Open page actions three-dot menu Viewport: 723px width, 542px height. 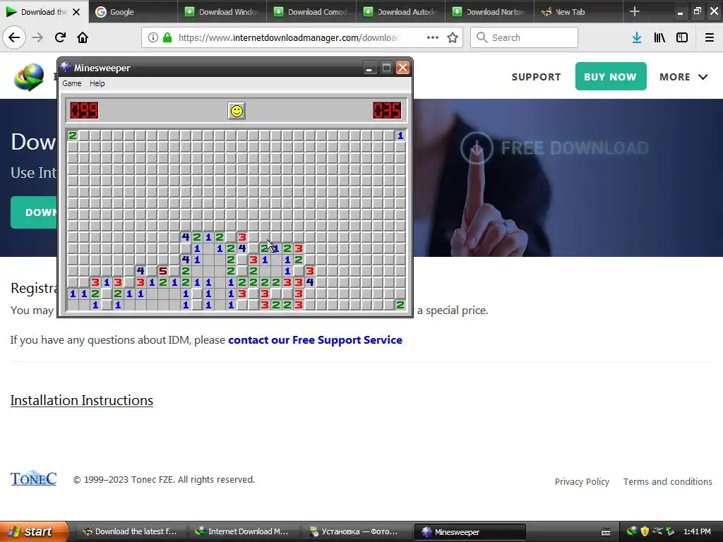433,37
